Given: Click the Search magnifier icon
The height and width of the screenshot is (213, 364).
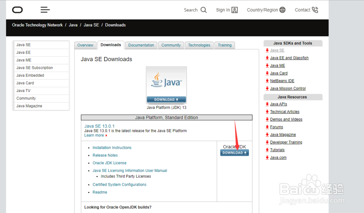Looking at the screenshot, I should (x=203, y=10).
